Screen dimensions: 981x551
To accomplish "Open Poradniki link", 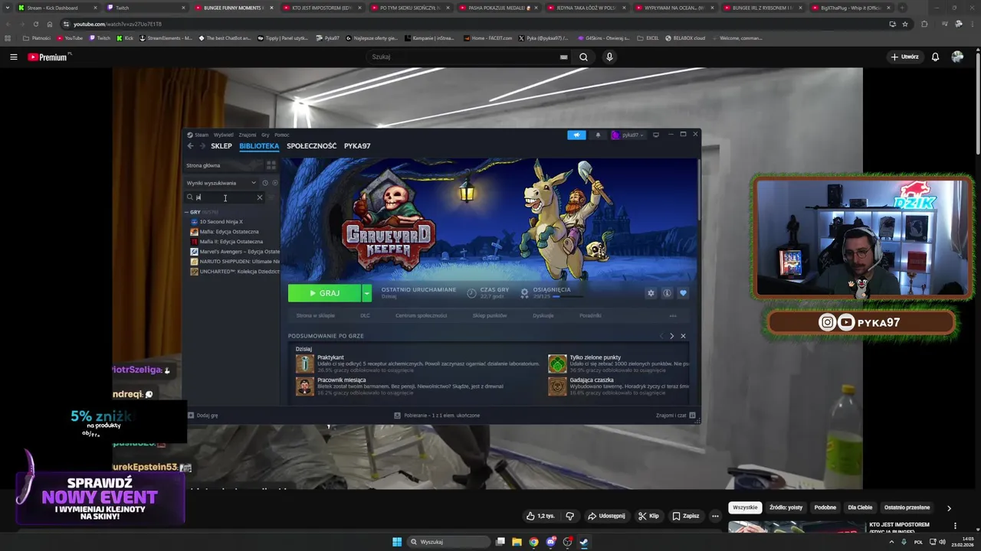I will point(590,315).
